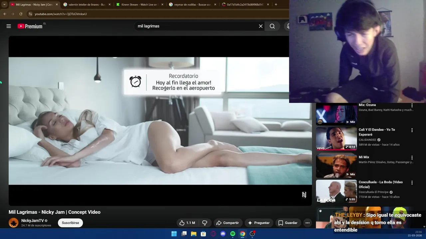Open options menu for La Boda video
Screen dimensions: 426x239
[x=412, y=183]
